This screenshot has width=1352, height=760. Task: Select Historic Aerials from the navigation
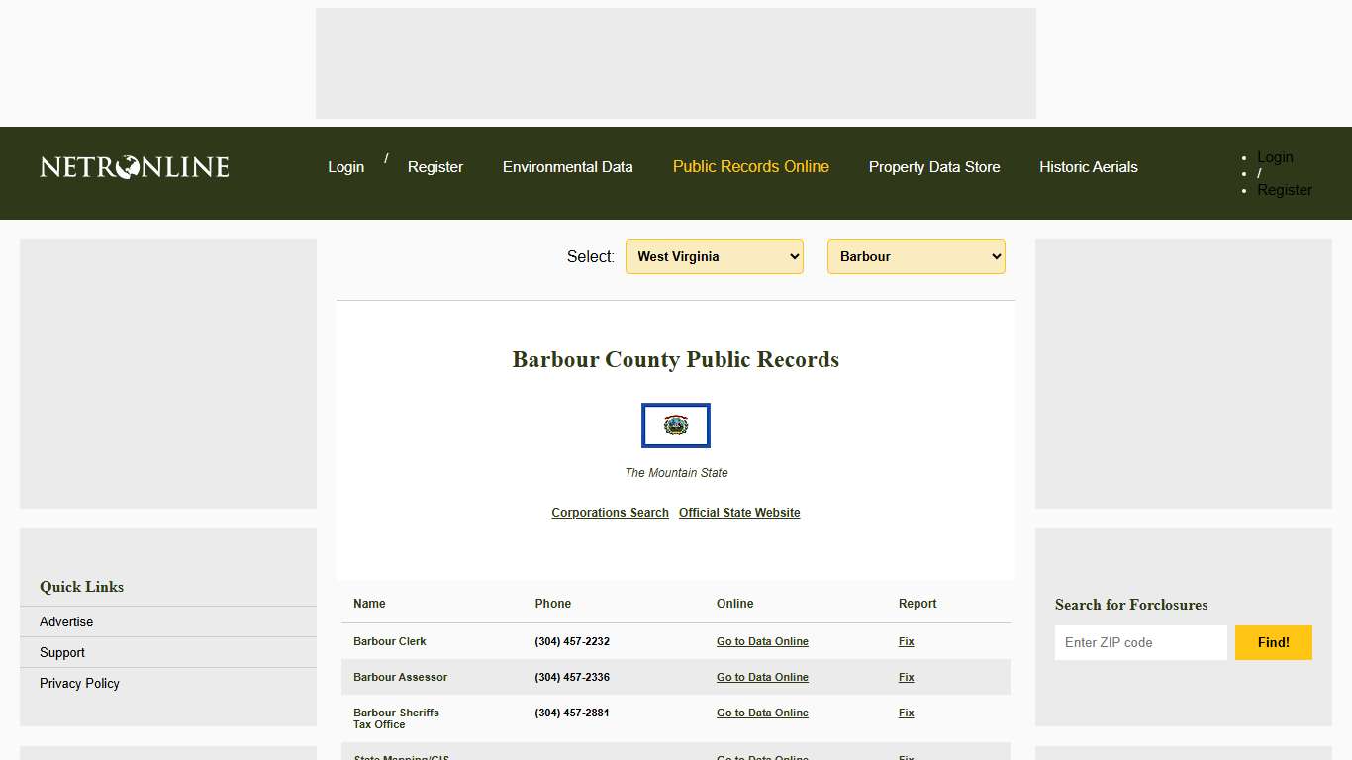[1088, 166]
